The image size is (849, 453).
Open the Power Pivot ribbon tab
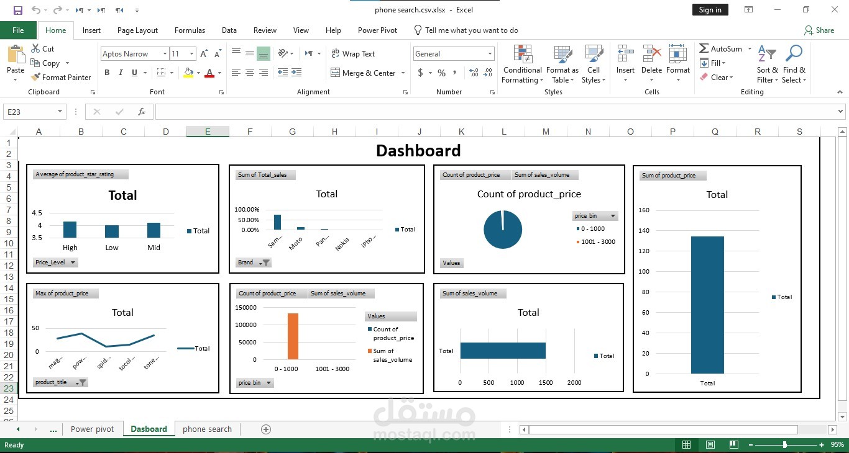tap(377, 30)
